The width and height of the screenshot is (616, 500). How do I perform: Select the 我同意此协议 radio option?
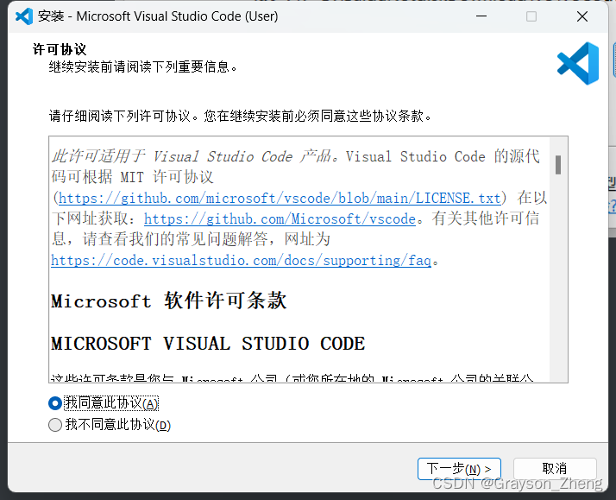point(56,403)
